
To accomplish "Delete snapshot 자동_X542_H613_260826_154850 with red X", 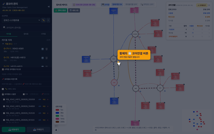I will 48,106.
